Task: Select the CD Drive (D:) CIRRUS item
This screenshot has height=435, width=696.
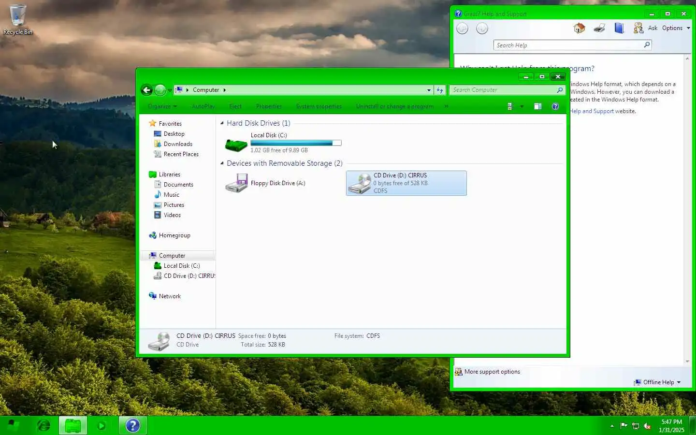Action: [406, 183]
